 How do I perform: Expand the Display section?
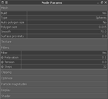(54, 90)
